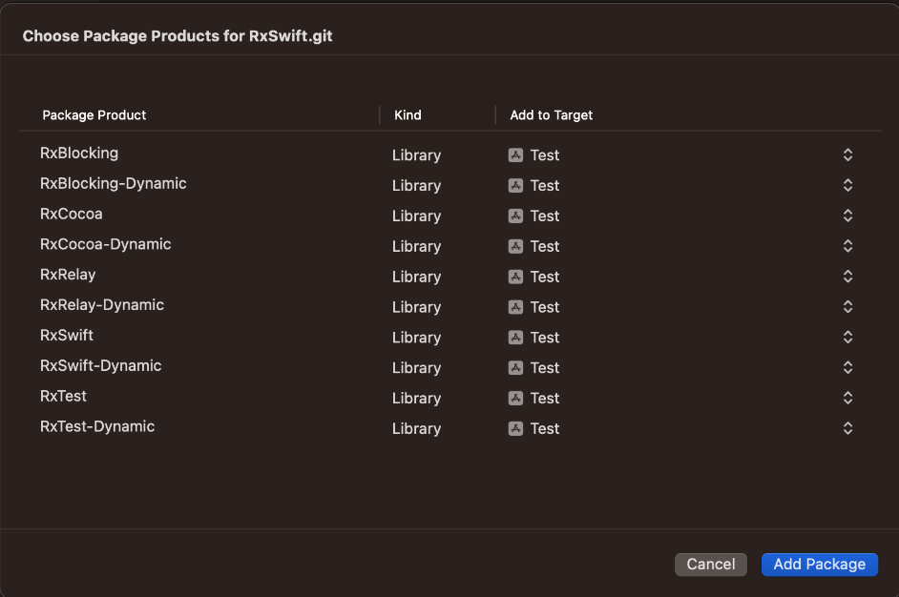Click Library kind cell for RxBlocking-Dynamic
Viewport: 899px width, 597px height.
(416, 186)
